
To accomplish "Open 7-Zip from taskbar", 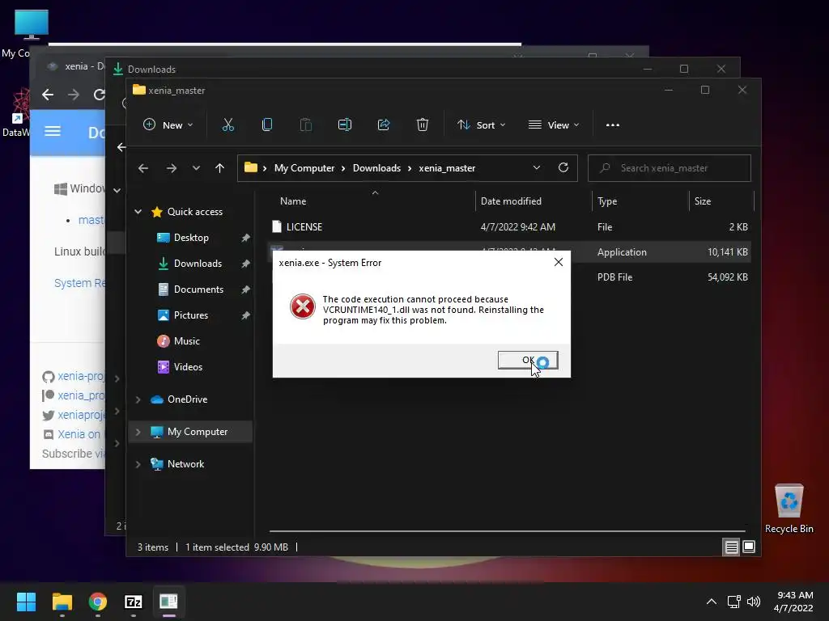I will [x=134, y=602].
